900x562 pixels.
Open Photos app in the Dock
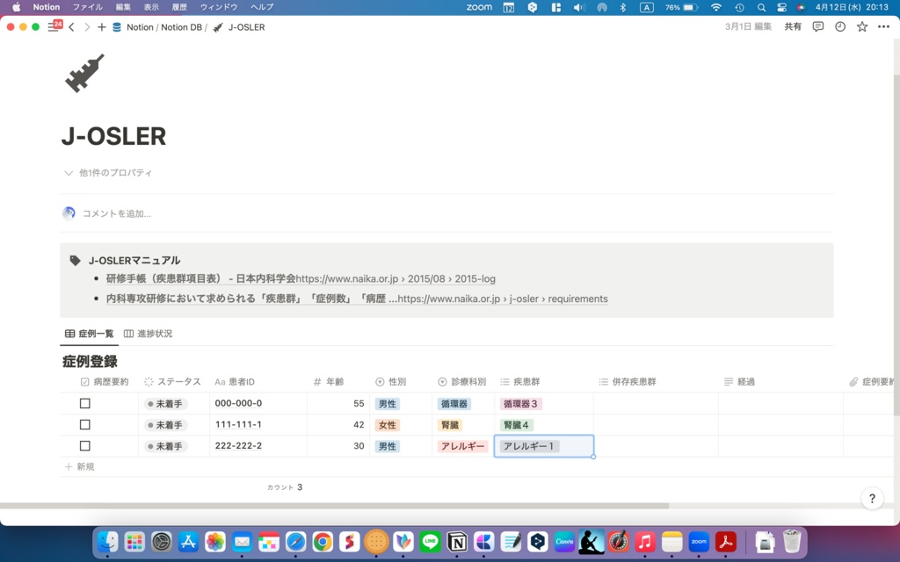[215, 541]
